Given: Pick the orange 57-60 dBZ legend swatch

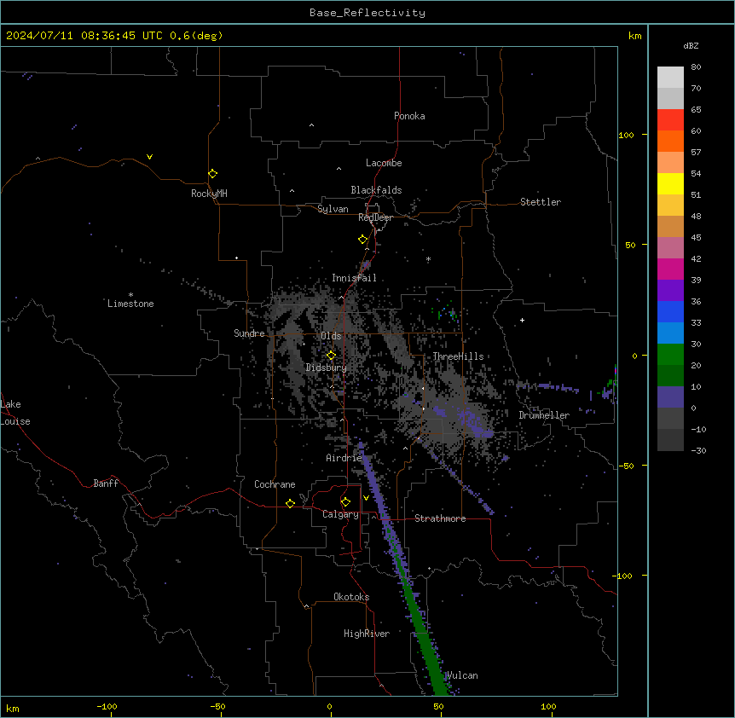Looking at the screenshot, I should coord(670,141).
